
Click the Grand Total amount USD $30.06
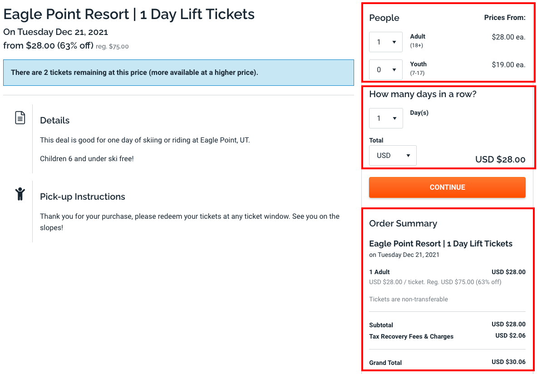[x=508, y=362]
